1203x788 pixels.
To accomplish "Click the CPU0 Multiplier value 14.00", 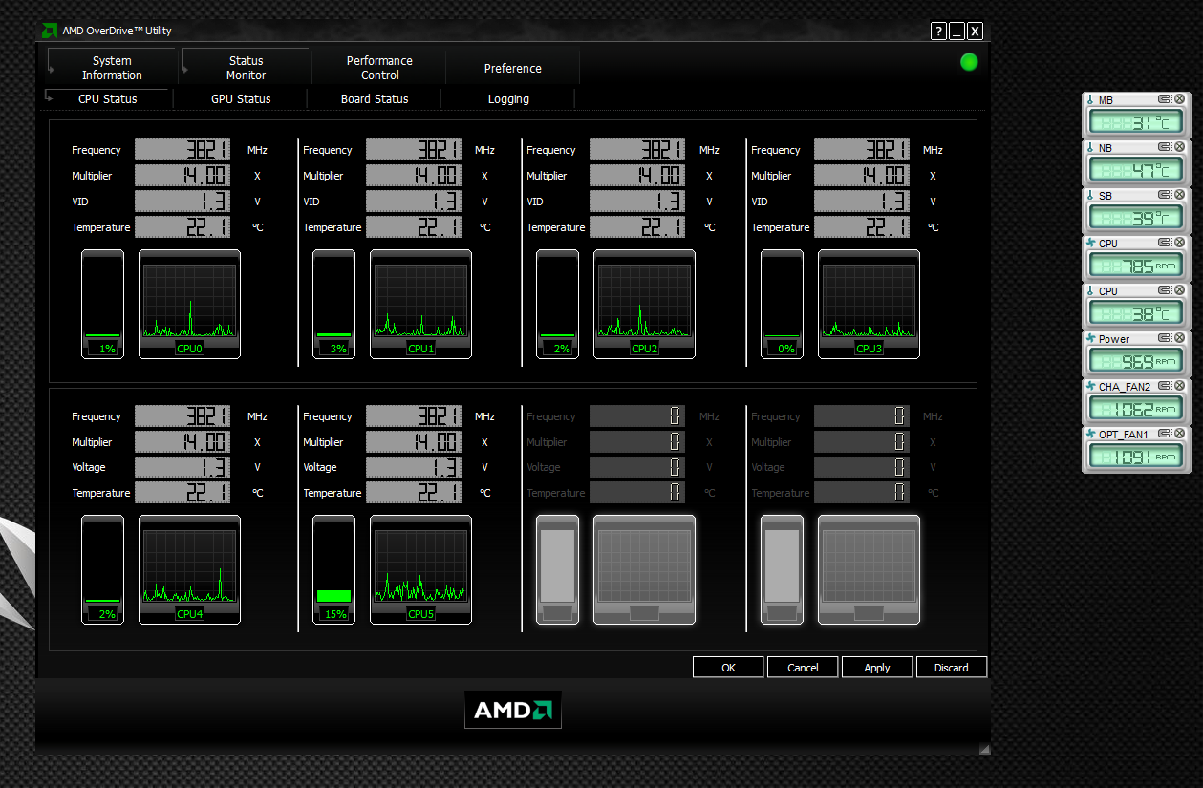I will [x=183, y=176].
